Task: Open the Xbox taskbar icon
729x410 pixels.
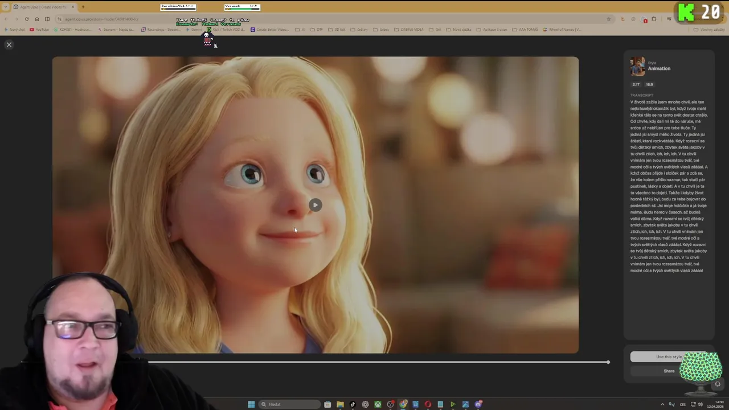Action: 378,404
